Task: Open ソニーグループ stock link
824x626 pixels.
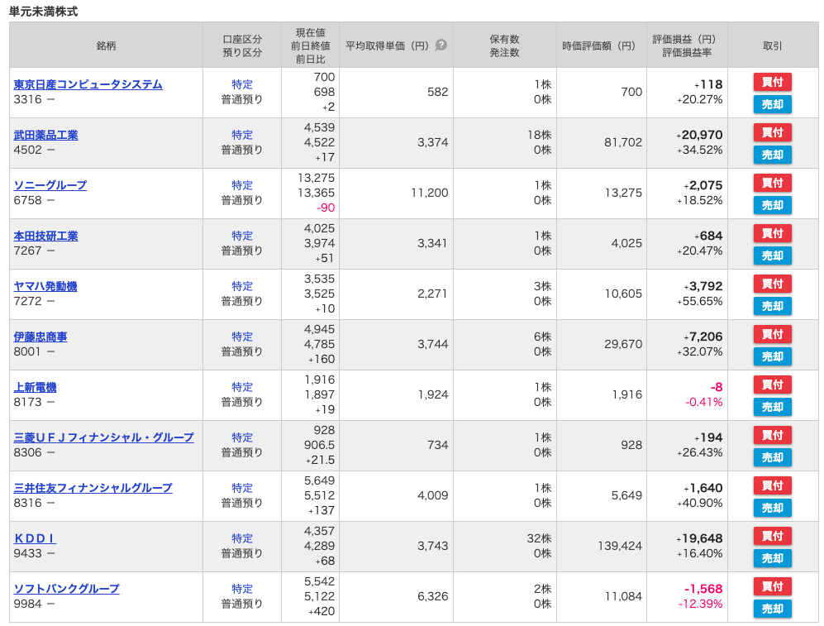Action: tap(50, 185)
